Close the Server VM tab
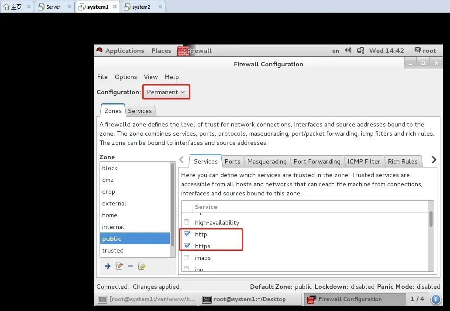The image size is (450, 311). coord(69,7)
